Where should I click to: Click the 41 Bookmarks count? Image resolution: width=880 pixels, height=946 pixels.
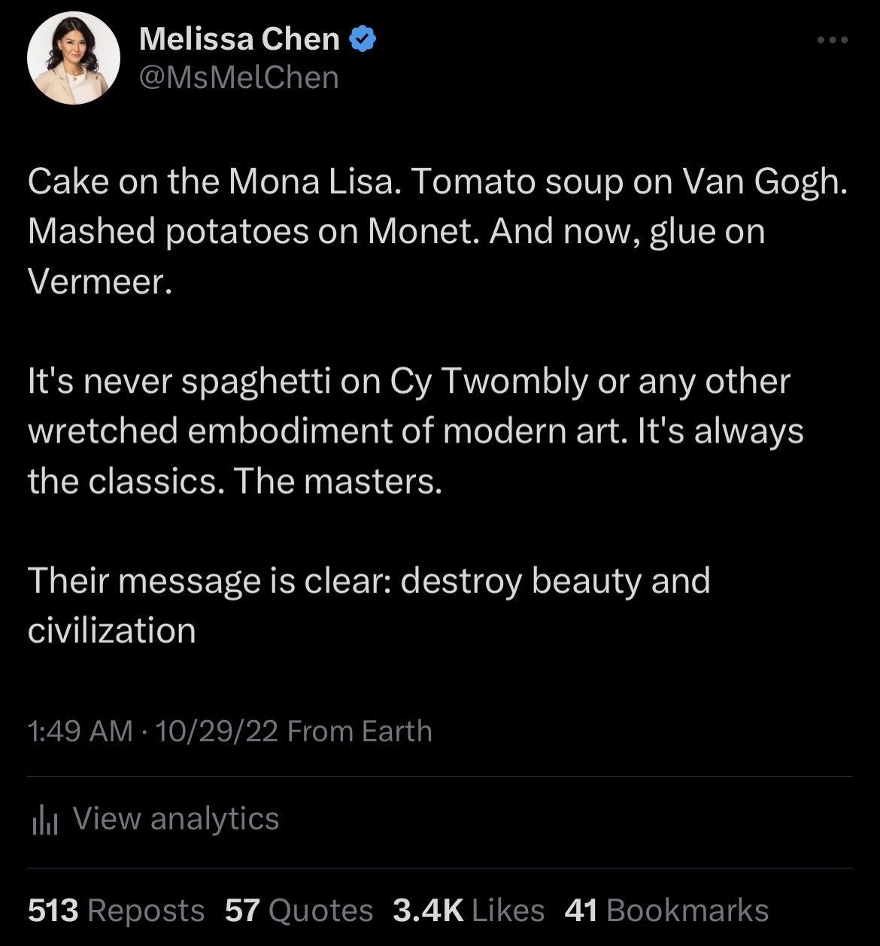click(666, 911)
